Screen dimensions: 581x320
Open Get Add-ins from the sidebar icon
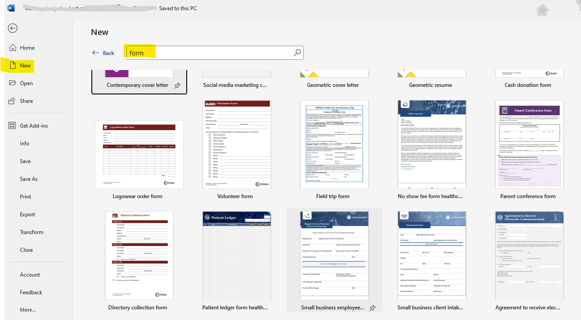tap(12, 125)
